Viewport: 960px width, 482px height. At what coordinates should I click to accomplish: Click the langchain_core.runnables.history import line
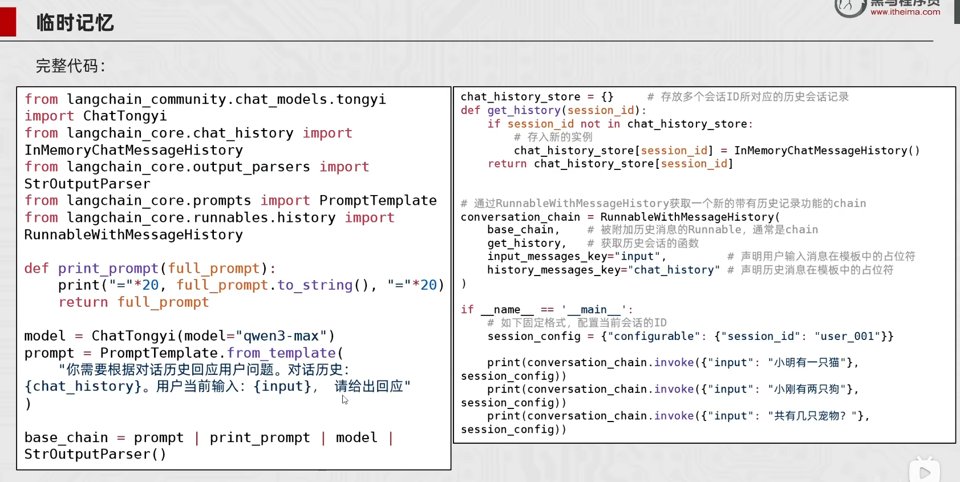pyautogui.click(x=209, y=218)
